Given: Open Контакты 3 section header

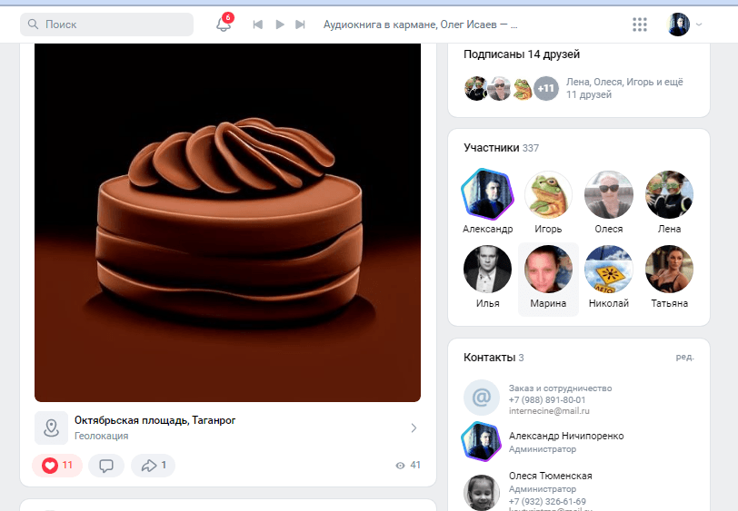Looking at the screenshot, I should pos(494,358).
